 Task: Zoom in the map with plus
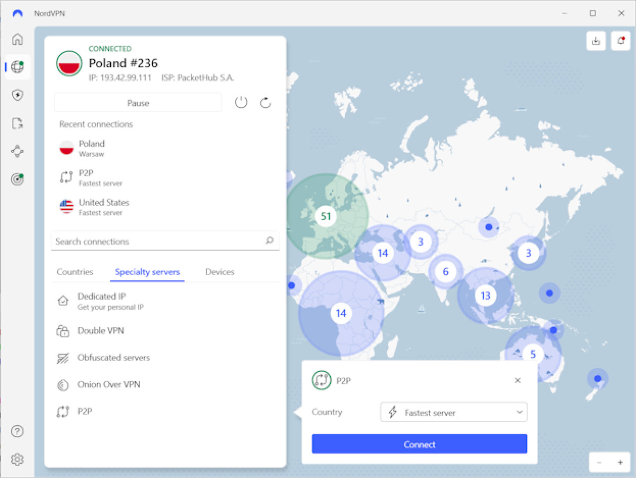(620, 462)
